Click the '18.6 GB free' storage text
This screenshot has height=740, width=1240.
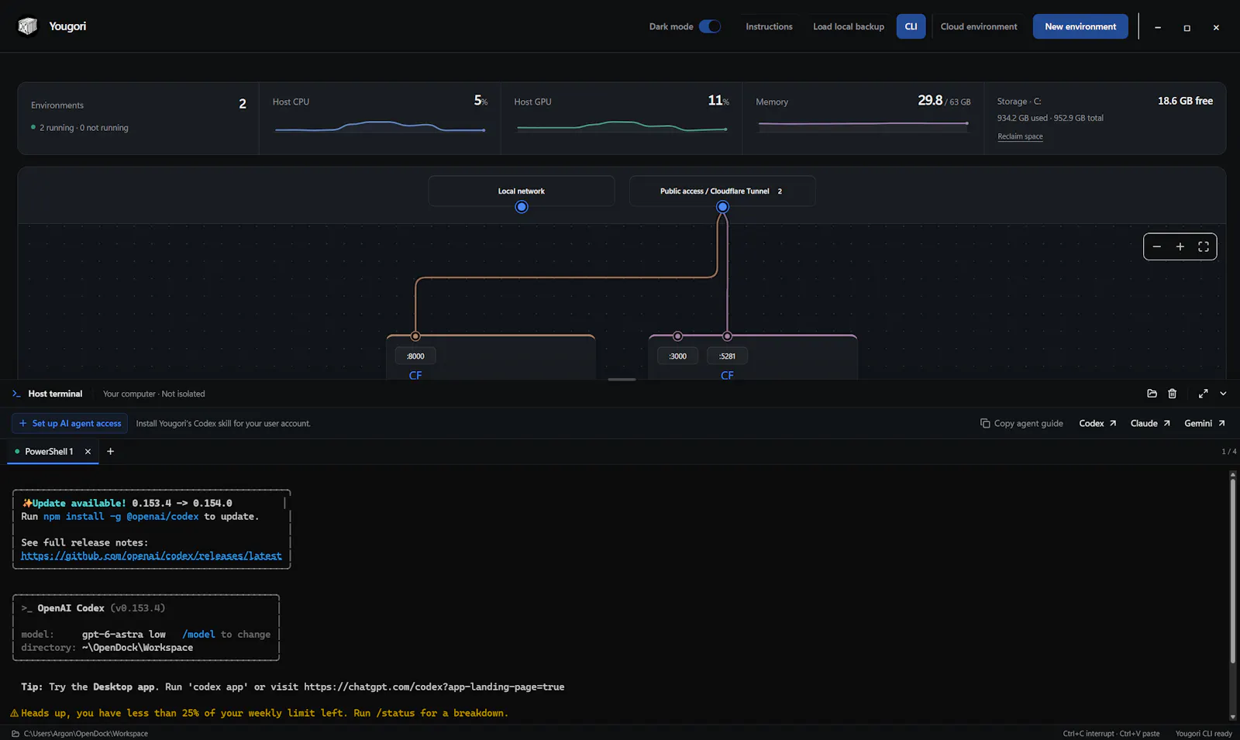pos(1185,101)
